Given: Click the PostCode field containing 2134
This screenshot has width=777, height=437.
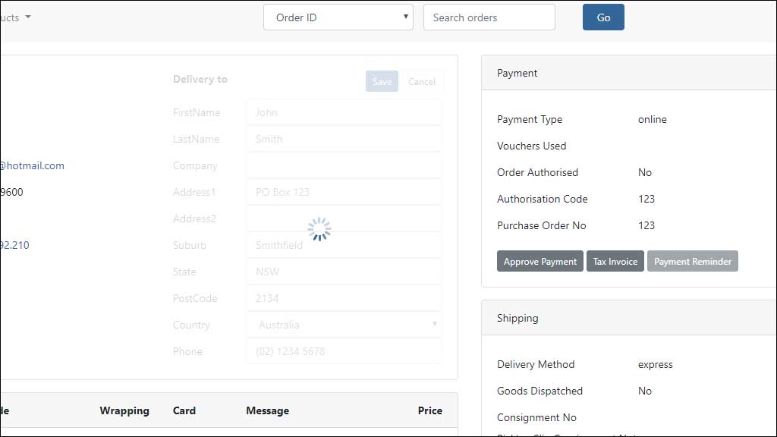Looking at the screenshot, I should 344,298.
